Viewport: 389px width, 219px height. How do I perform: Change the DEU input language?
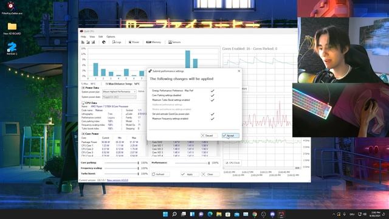tap(352, 214)
